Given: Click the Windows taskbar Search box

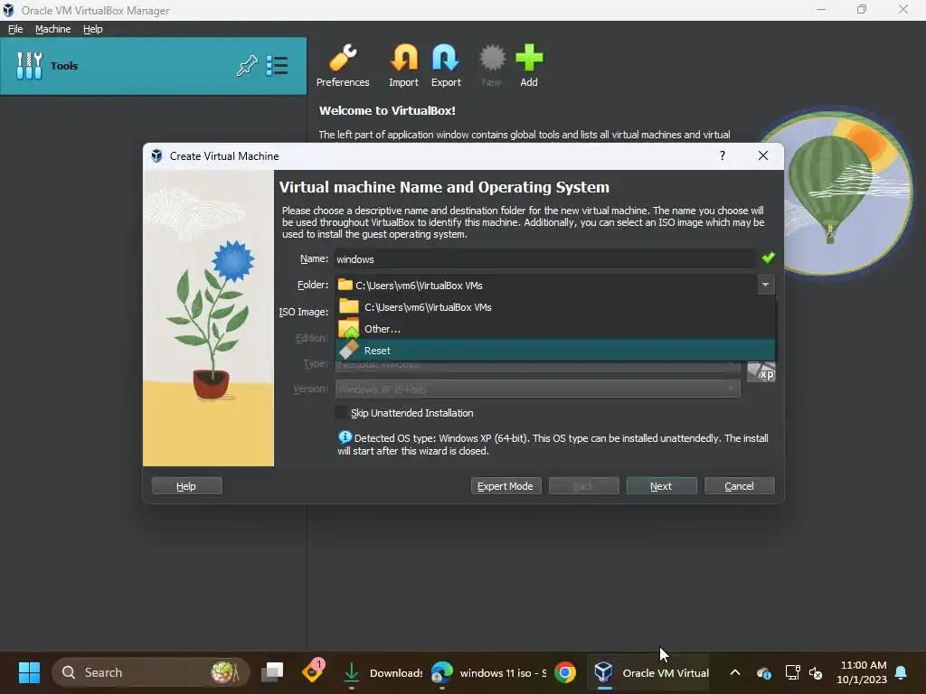Looking at the screenshot, I should click(x=151, y=672).
